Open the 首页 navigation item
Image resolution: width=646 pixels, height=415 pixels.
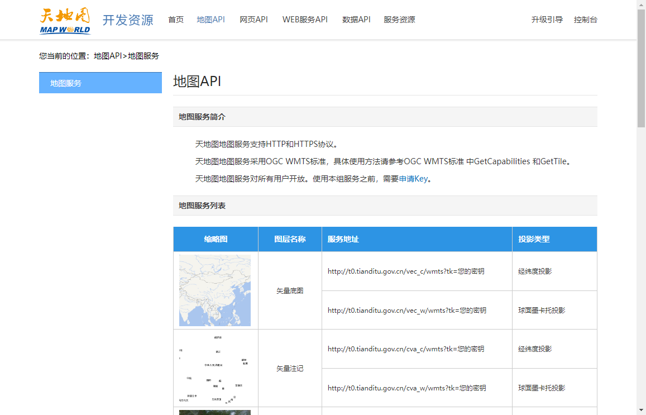click(x=176, y=20)
